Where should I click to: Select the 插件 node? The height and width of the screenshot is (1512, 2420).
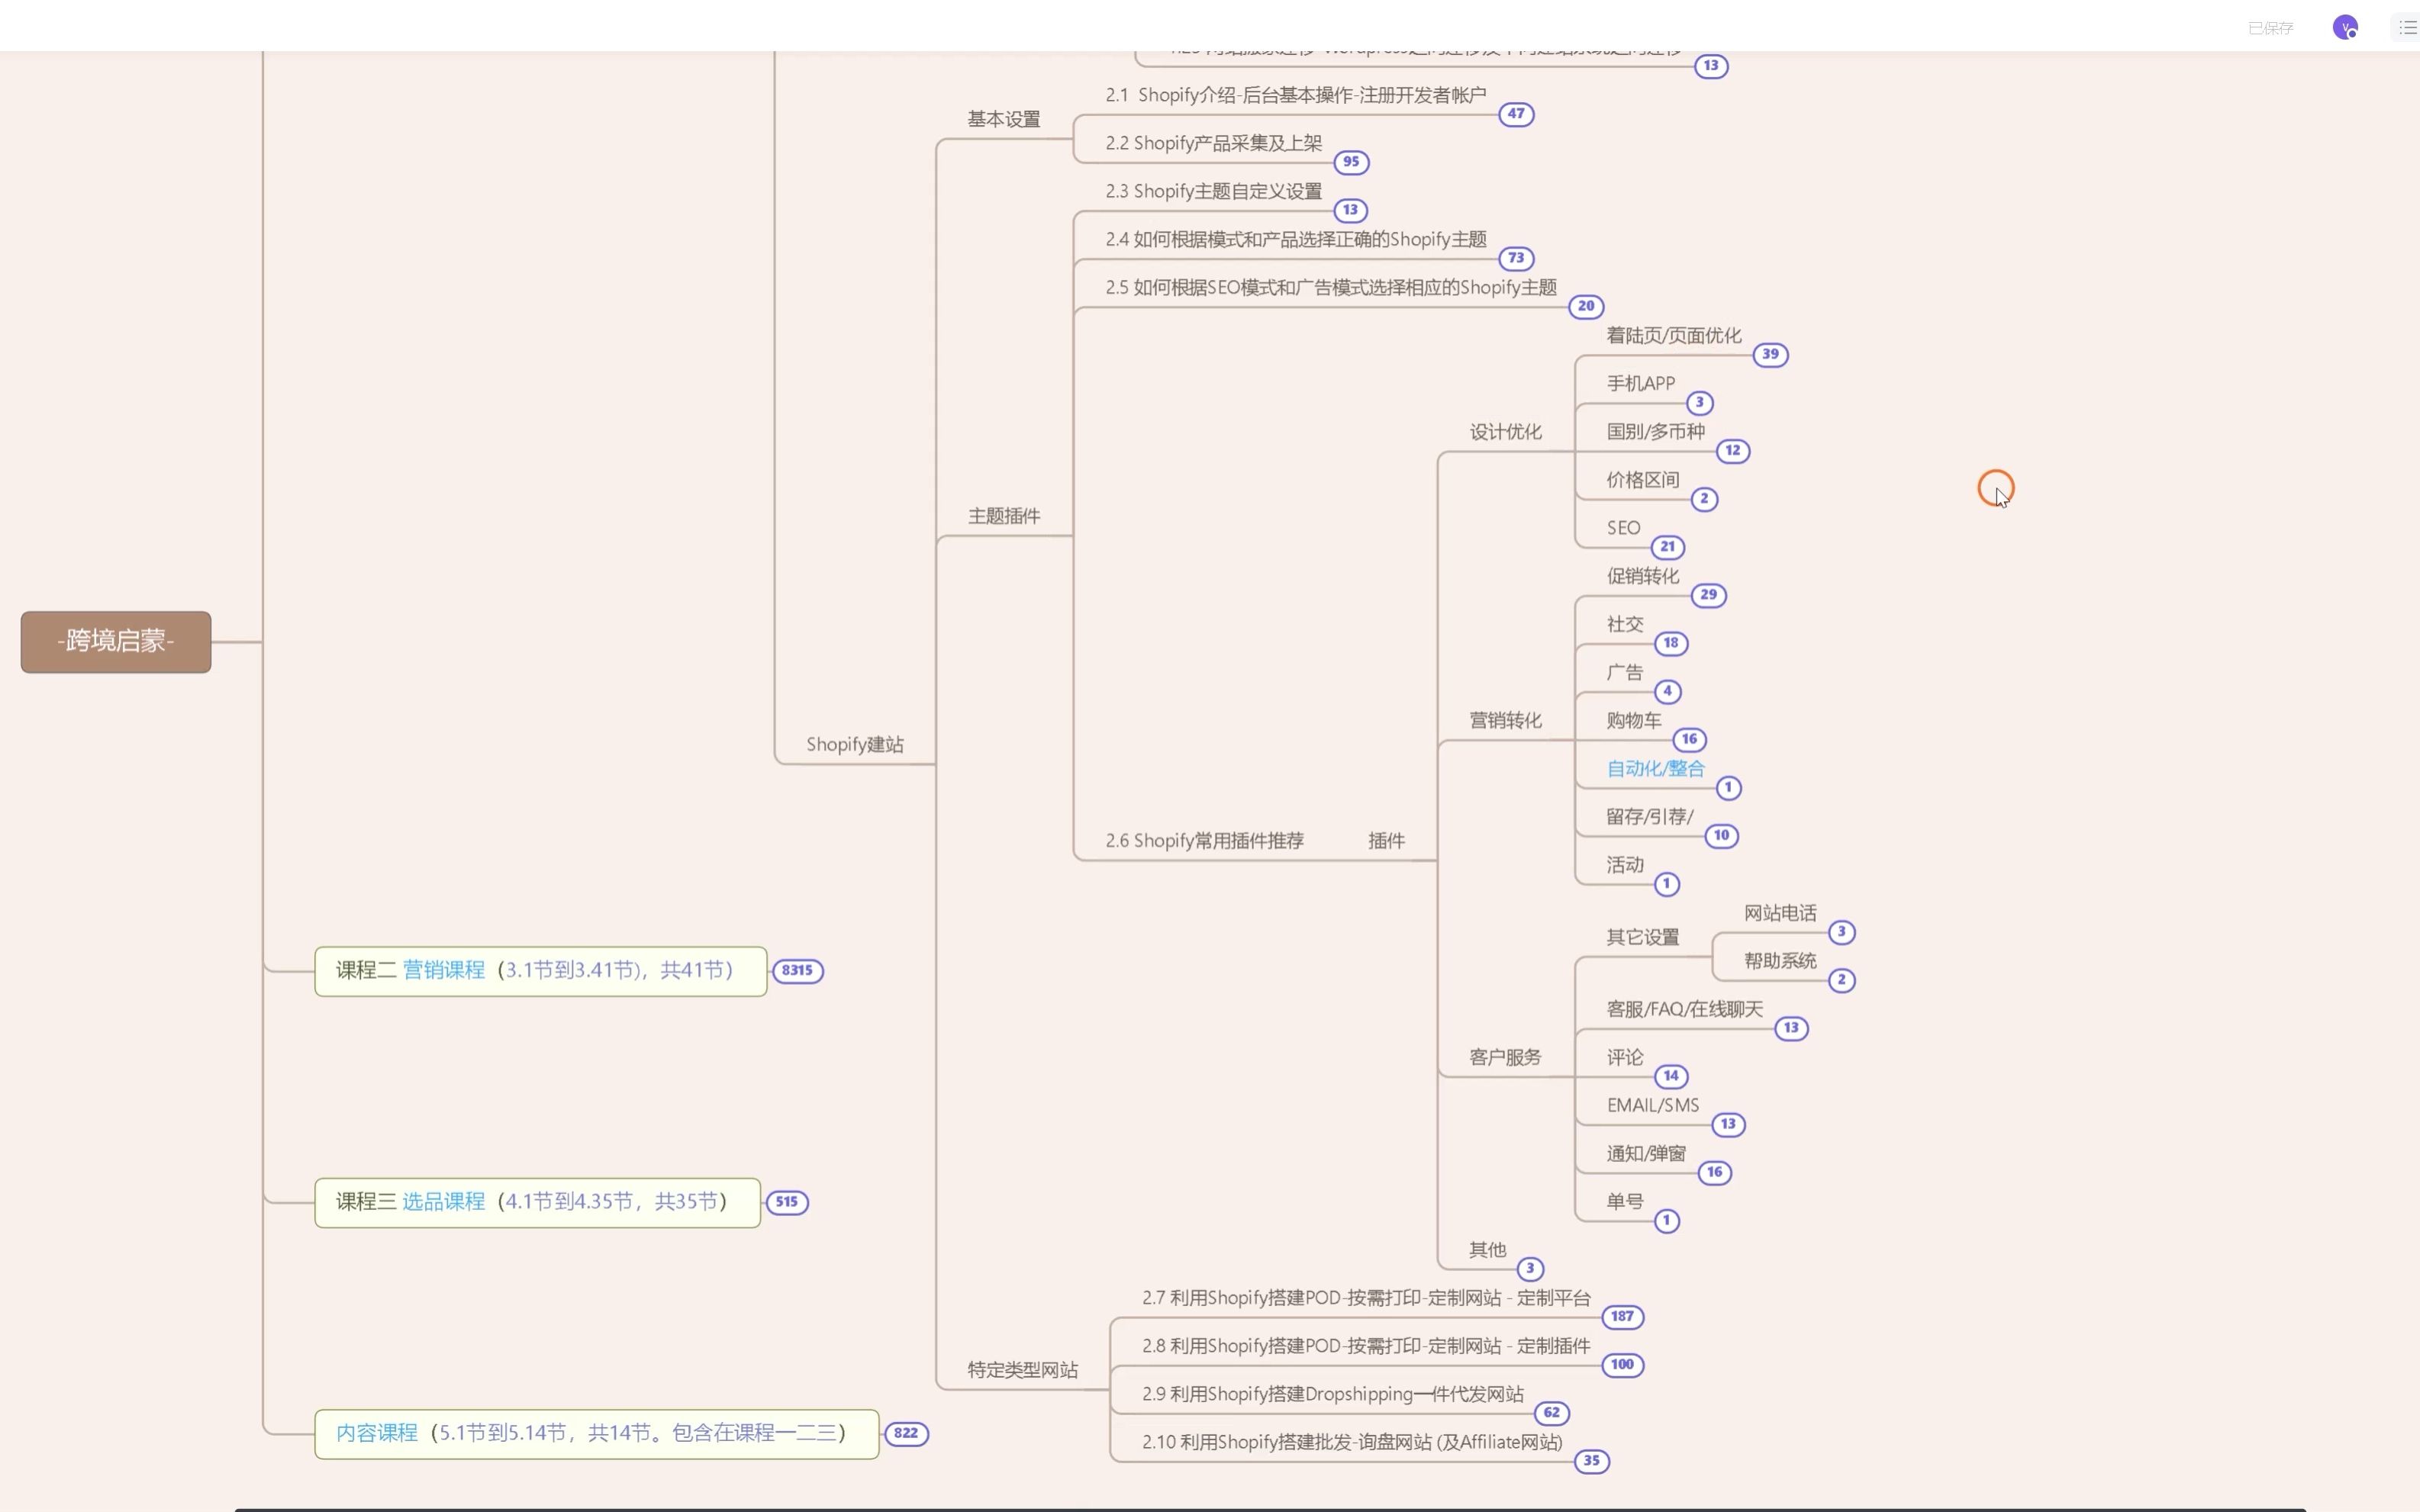1387,840
